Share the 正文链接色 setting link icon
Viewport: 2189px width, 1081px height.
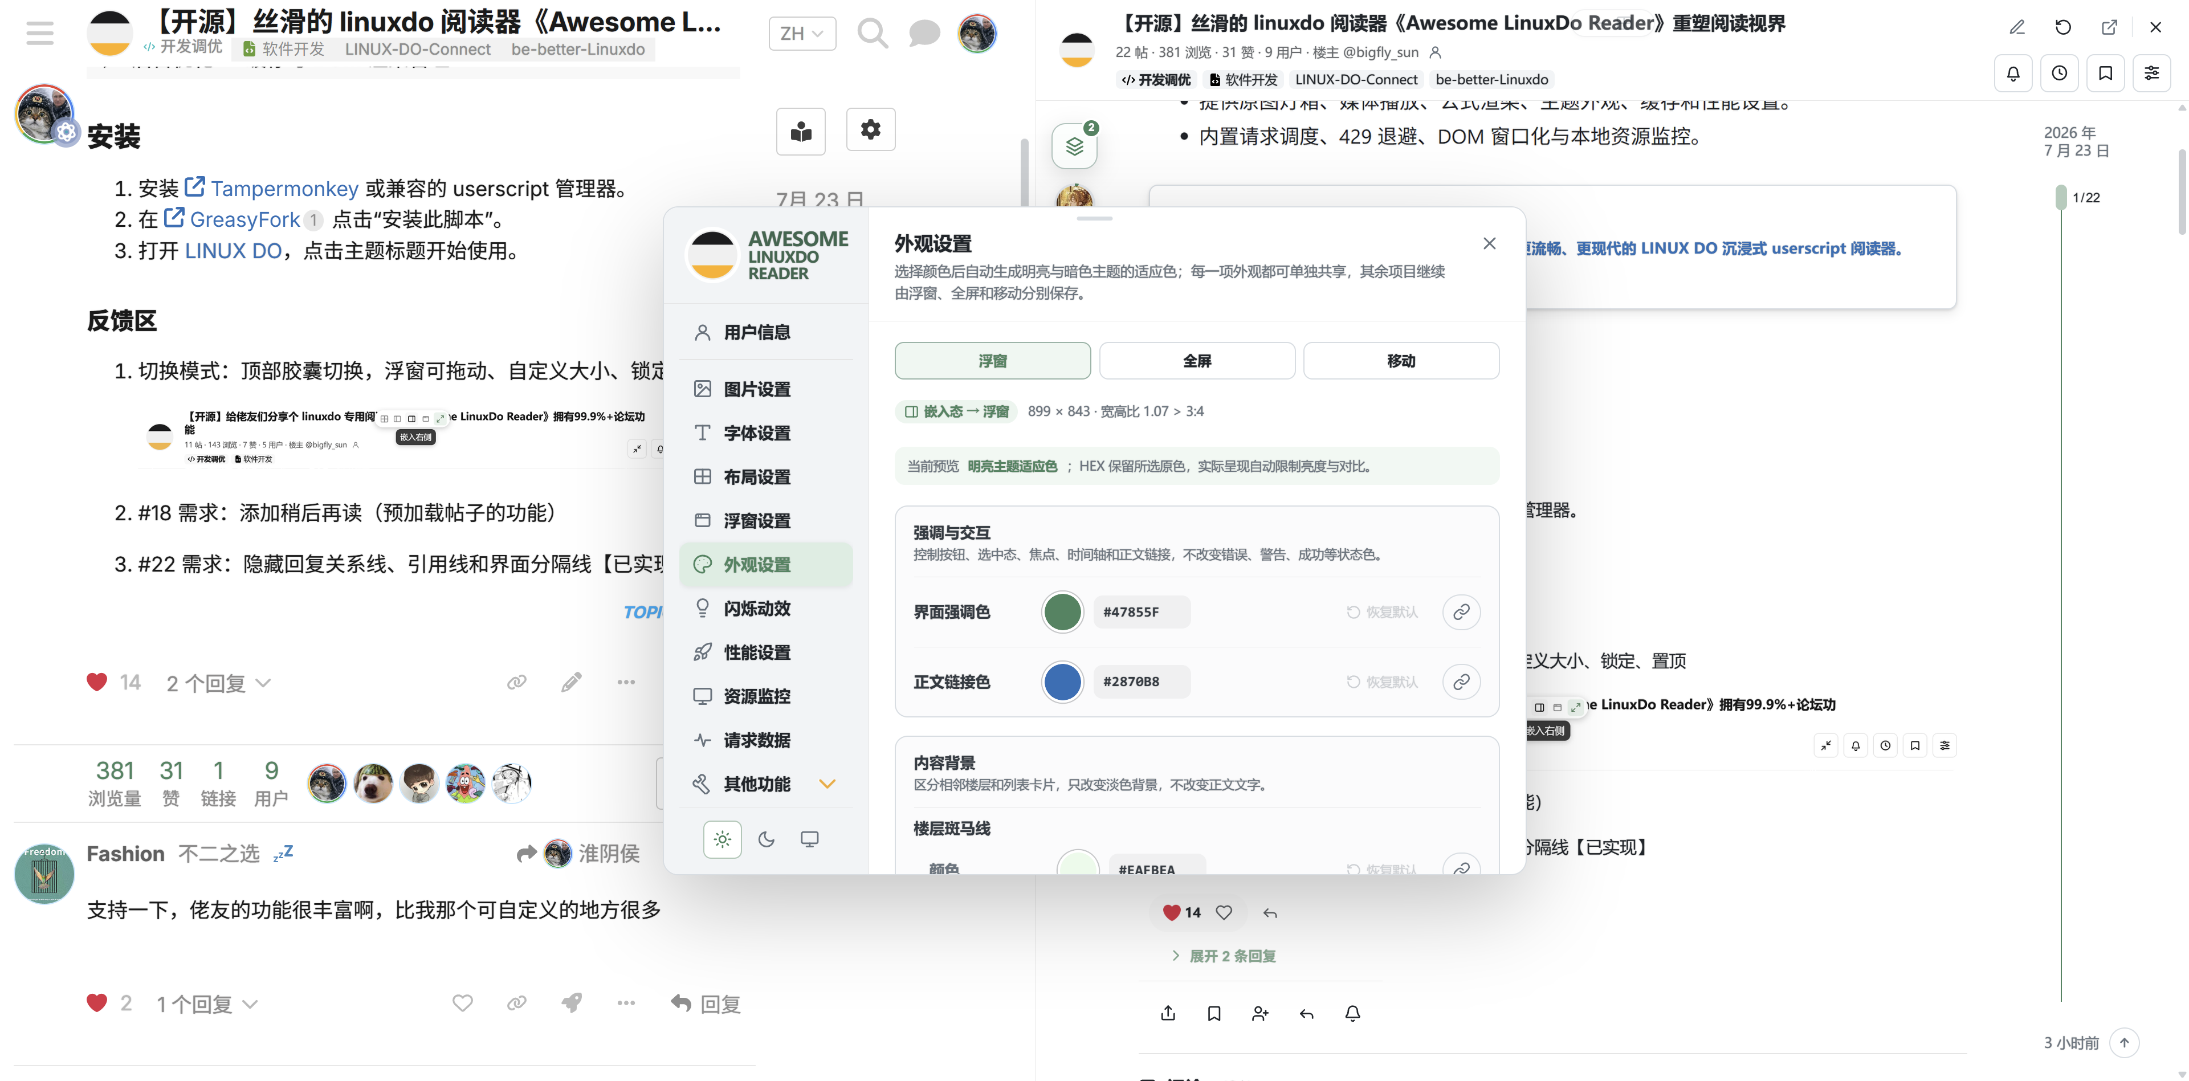point(1462,682)
